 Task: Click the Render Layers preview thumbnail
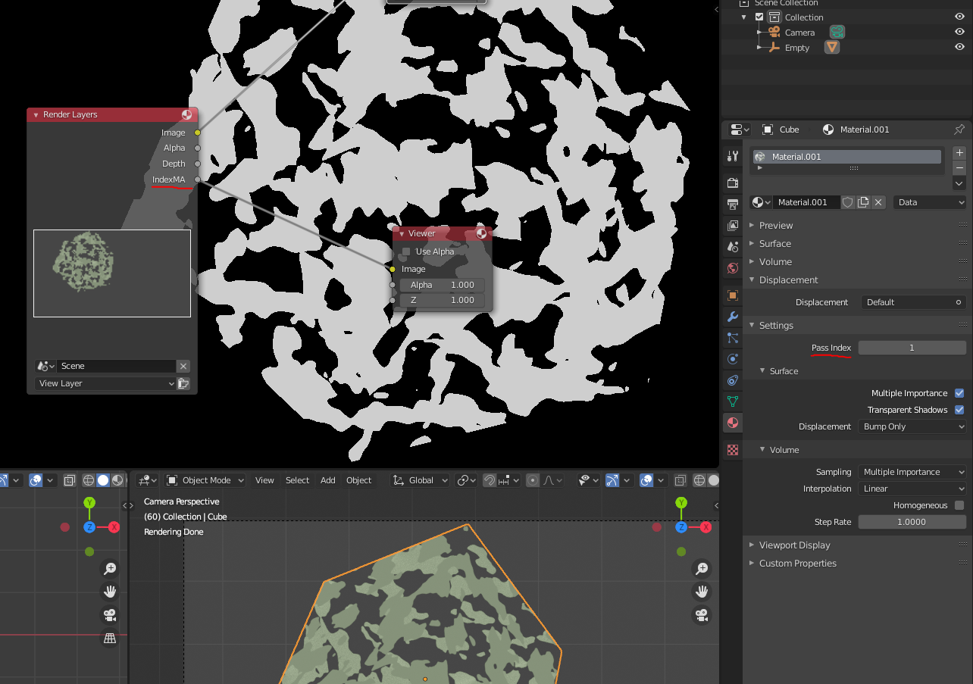(x=112, y=273)
